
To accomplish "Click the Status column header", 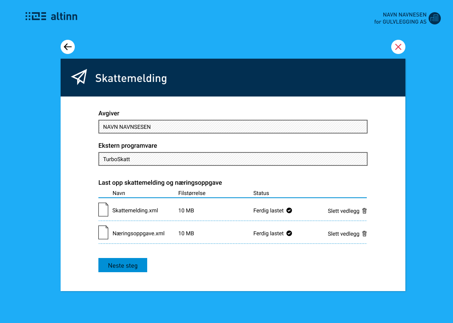I will point(261,193).
